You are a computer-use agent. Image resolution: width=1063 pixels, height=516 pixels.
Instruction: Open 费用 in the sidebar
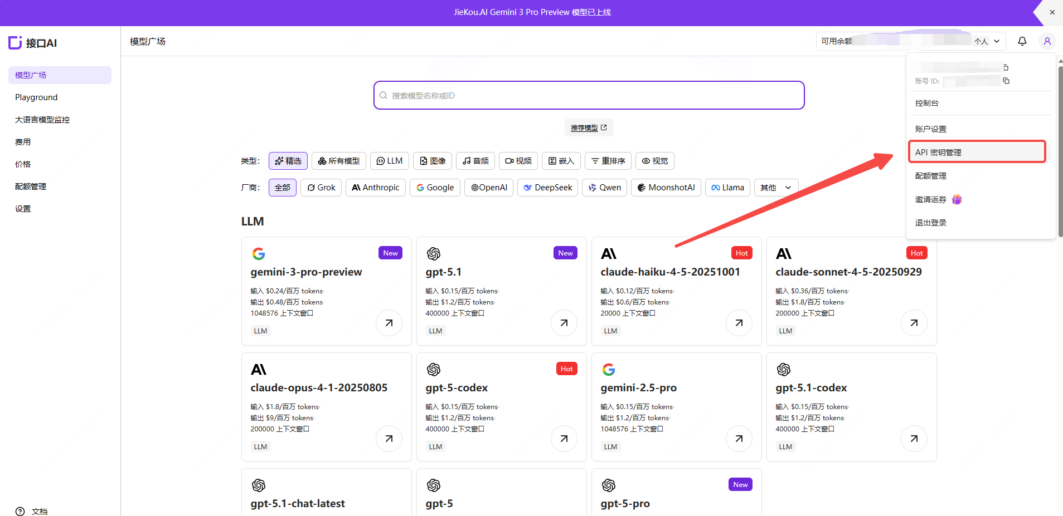coord(60,142)
